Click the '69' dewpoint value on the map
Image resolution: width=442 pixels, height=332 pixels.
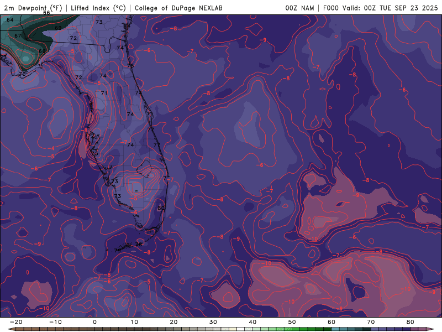pos(58,28)
